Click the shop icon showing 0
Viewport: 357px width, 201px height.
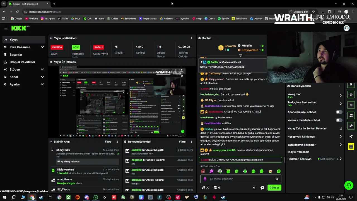[217, 188]
